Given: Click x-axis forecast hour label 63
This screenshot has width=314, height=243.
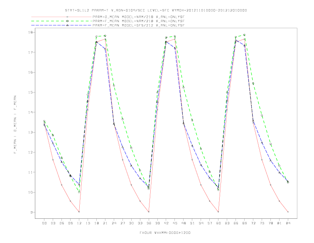Looking at the screenshot, I should [227, 223].
